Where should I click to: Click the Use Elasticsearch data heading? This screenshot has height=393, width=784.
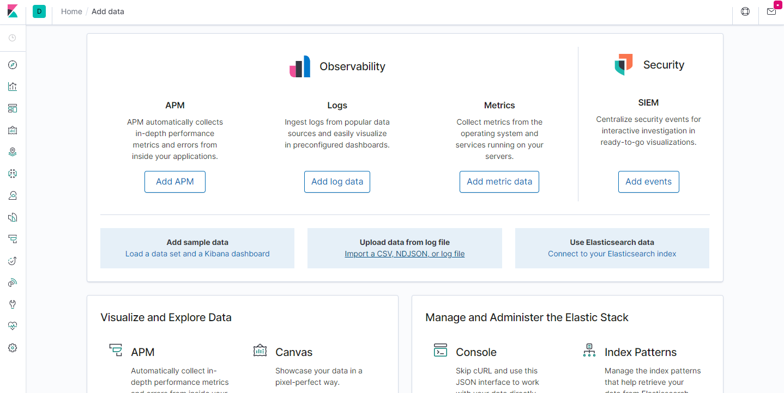tap(612, 242)
